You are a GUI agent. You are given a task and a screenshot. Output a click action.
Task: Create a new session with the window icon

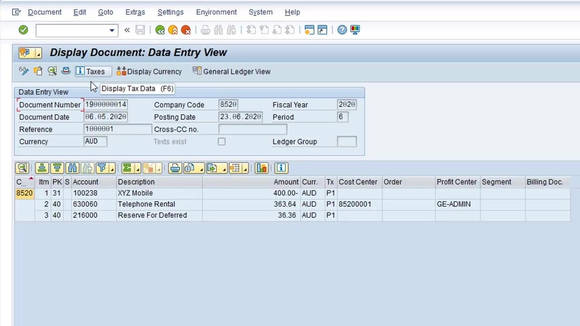tap(309, 30)
